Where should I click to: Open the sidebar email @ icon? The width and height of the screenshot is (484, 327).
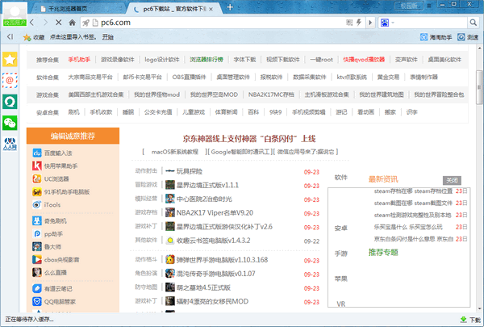pos(10,81)
